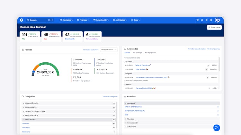241x135 pixels.
Task: Open the user profile avatar
Action: coord(217,20)
